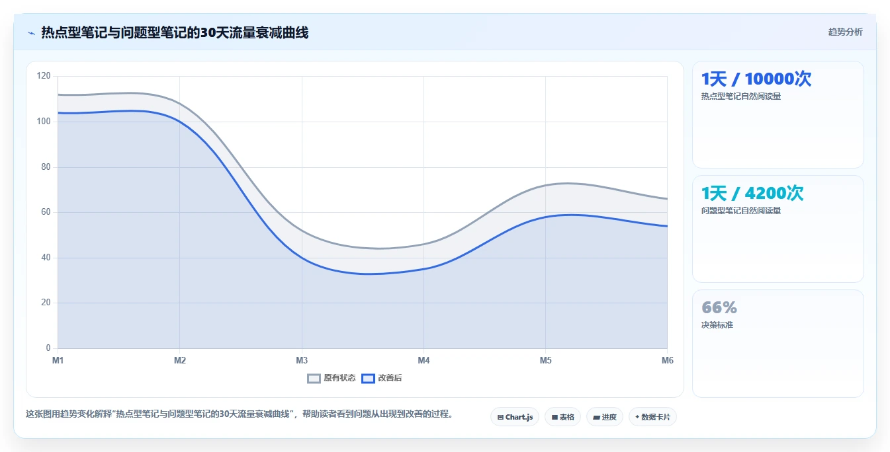This screenshot has width=890, height=452.
Task: Click the M1 x-axis label
Action: pos(58,360)
